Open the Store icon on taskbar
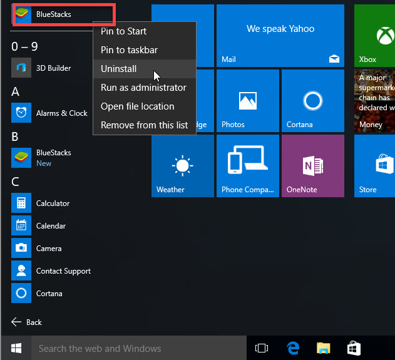The image size is (395, 360). [354, 348]
